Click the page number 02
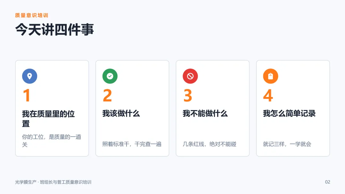This screenshot has height=194, width=345. point(328,182)
